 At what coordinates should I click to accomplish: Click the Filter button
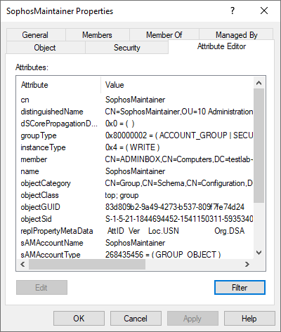(x=240, y=287)
